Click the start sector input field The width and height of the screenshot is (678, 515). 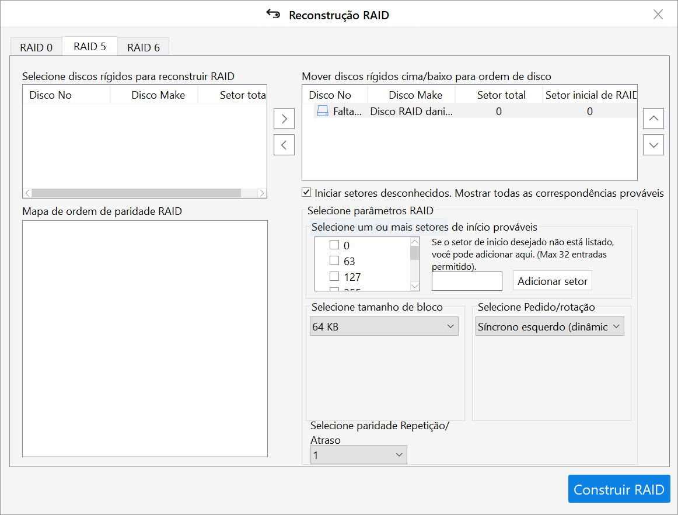point(467,281)
